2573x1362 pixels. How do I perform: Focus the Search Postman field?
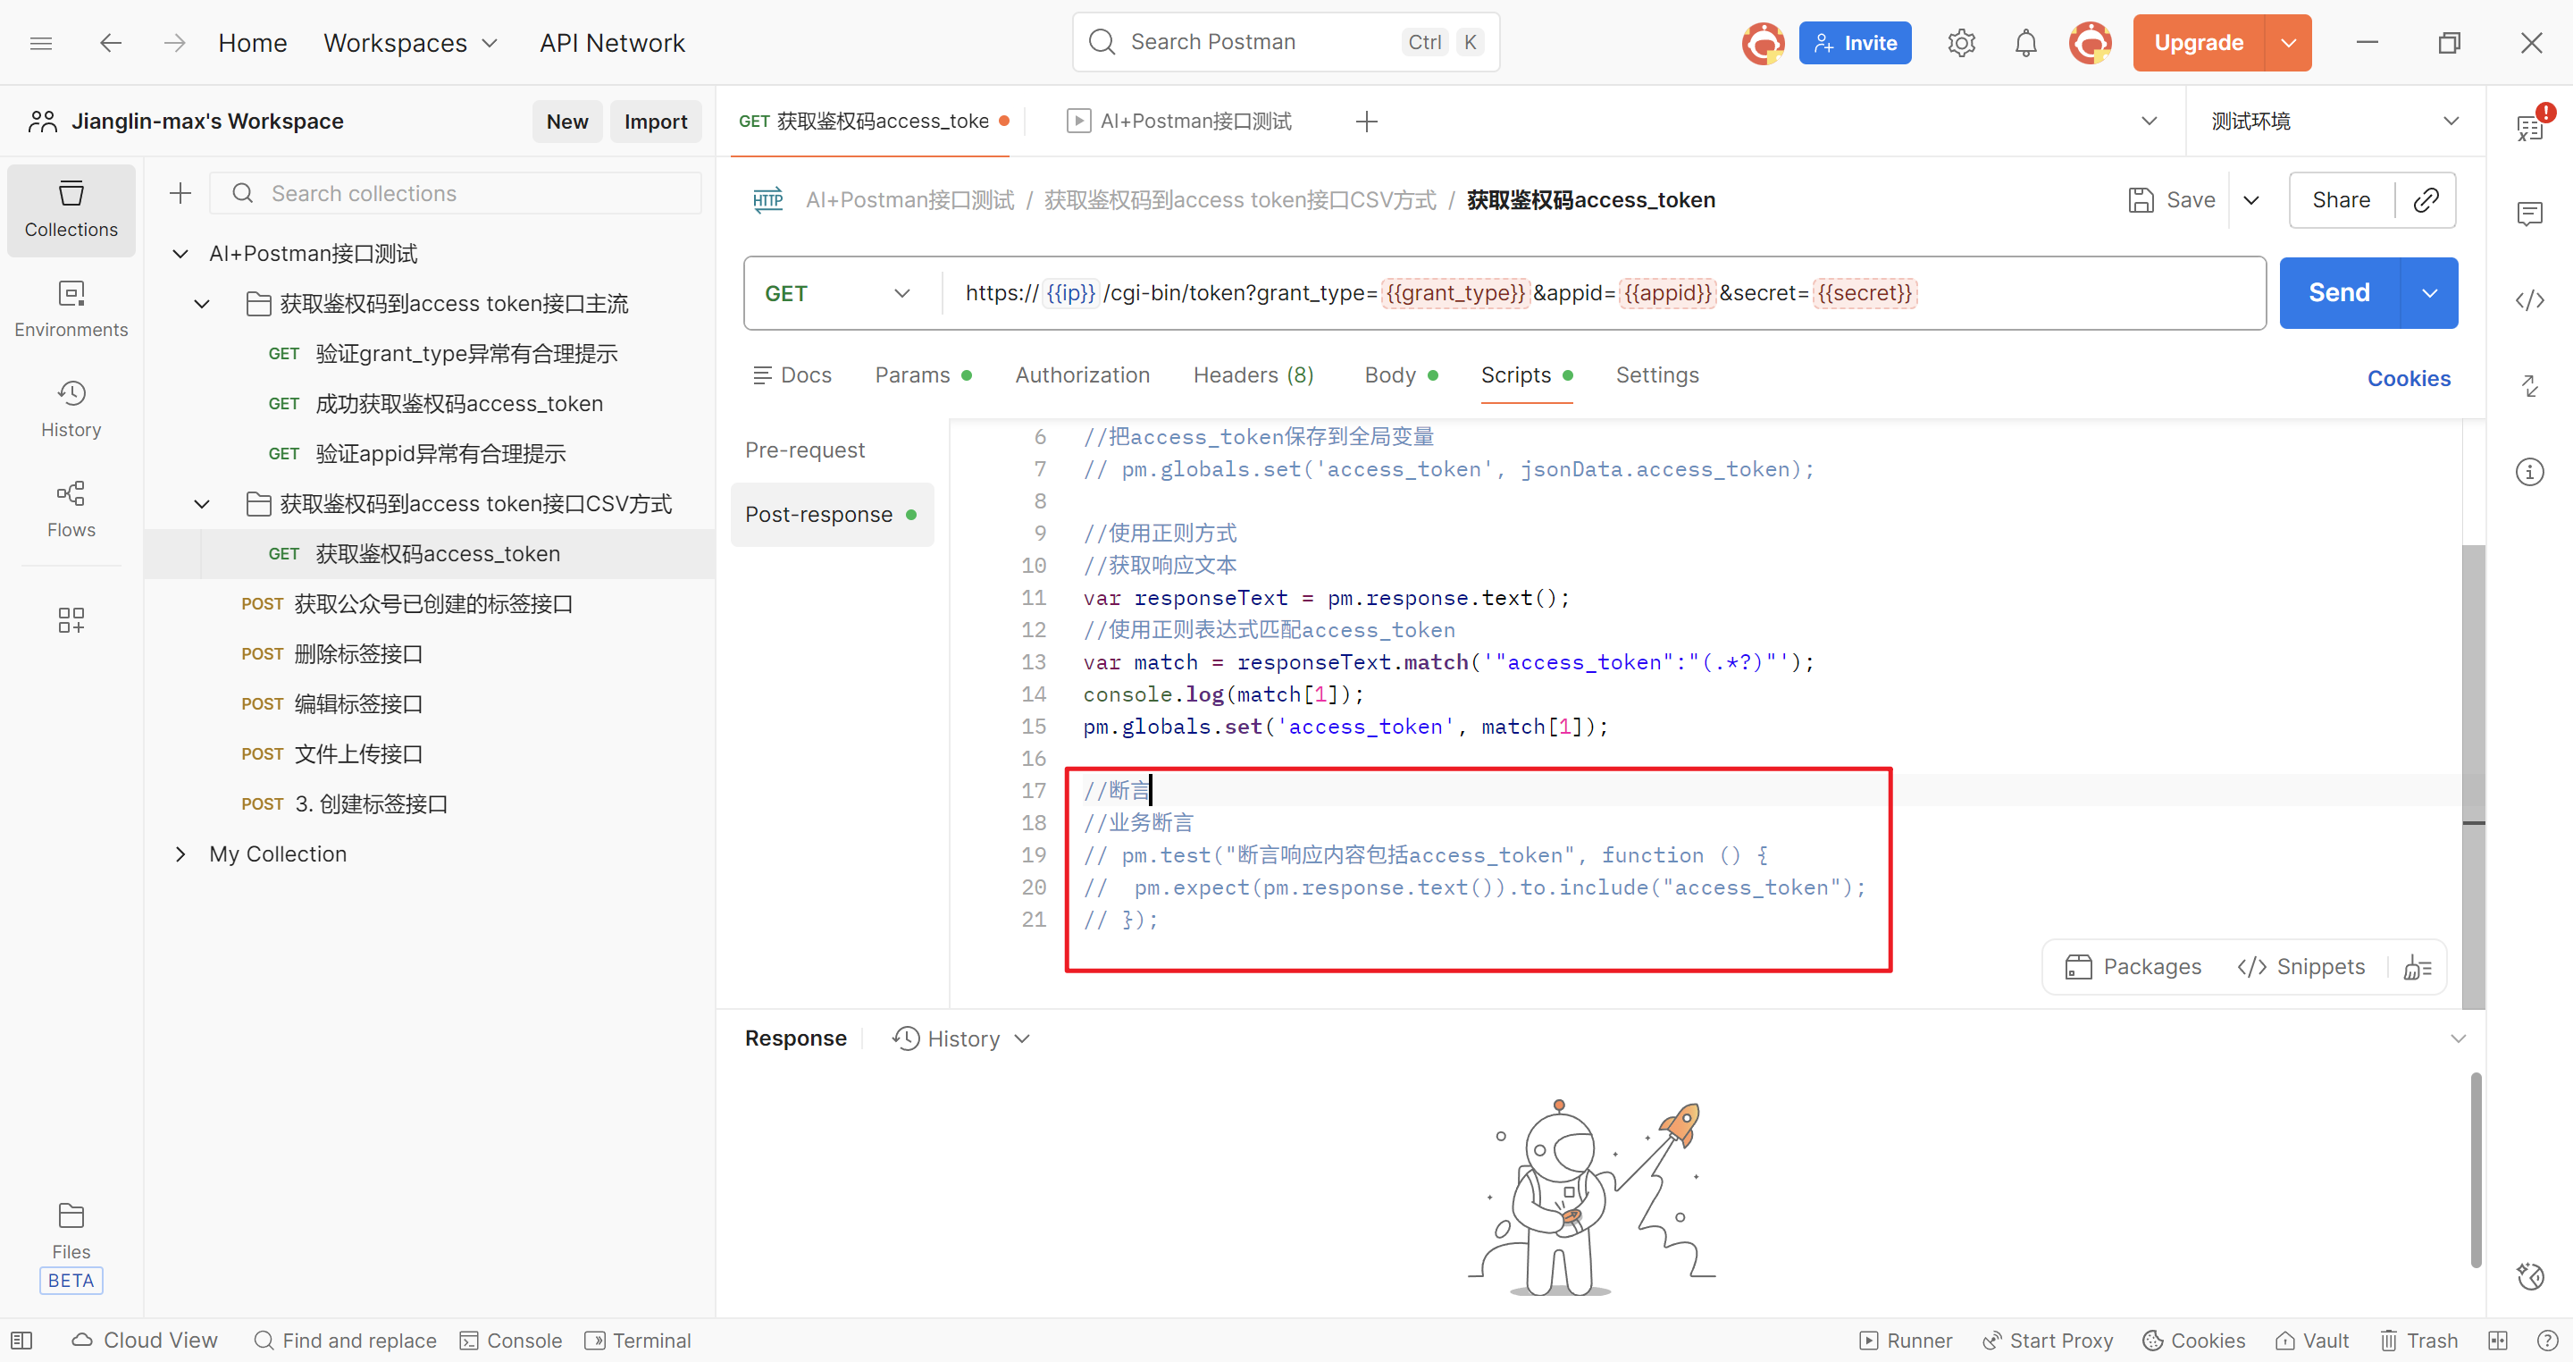[x=1286, y=42]
